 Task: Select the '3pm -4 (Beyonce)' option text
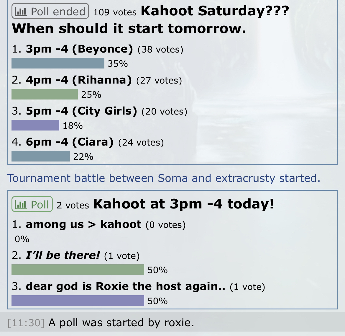[79, 49]
